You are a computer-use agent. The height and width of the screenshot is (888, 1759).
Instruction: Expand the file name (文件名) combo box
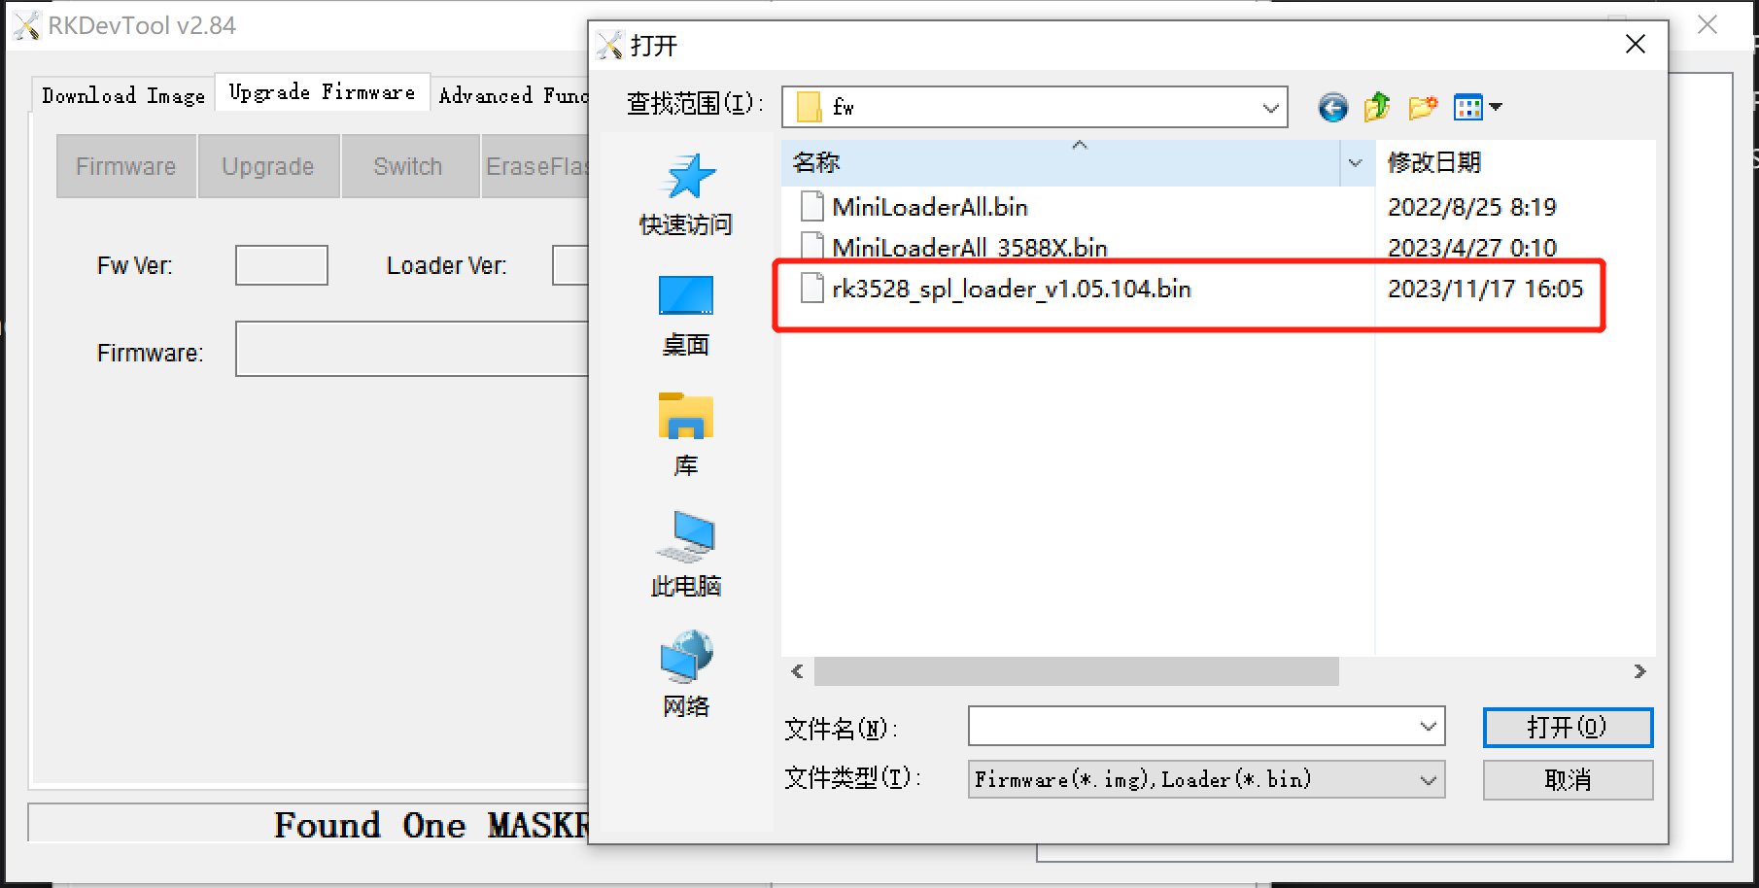[1428, 727]
